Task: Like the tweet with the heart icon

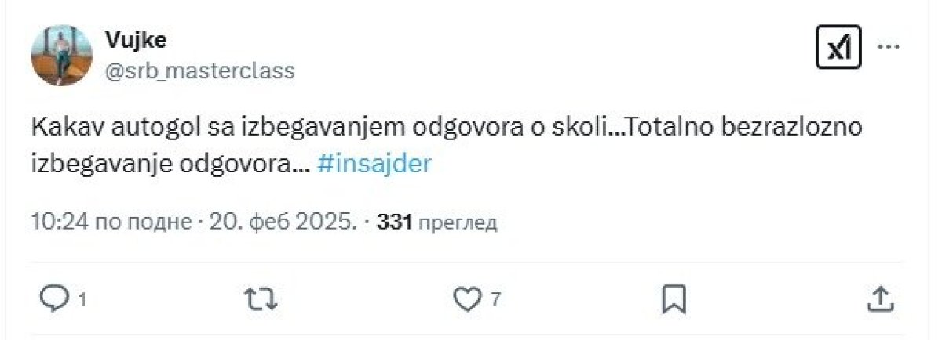Action: tap(468, 298)
